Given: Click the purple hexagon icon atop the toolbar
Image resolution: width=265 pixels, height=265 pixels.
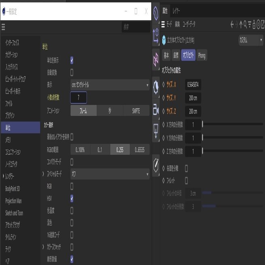Looking at the screenshot, I should (x=156, y=13).
